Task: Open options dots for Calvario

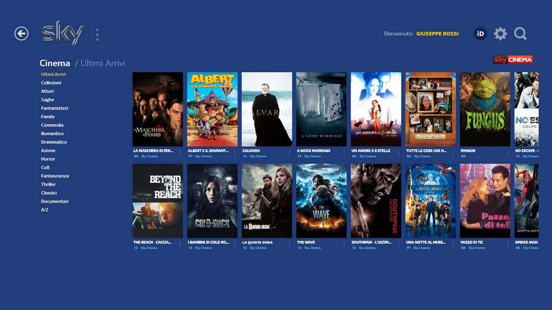Action: (289, 153)
